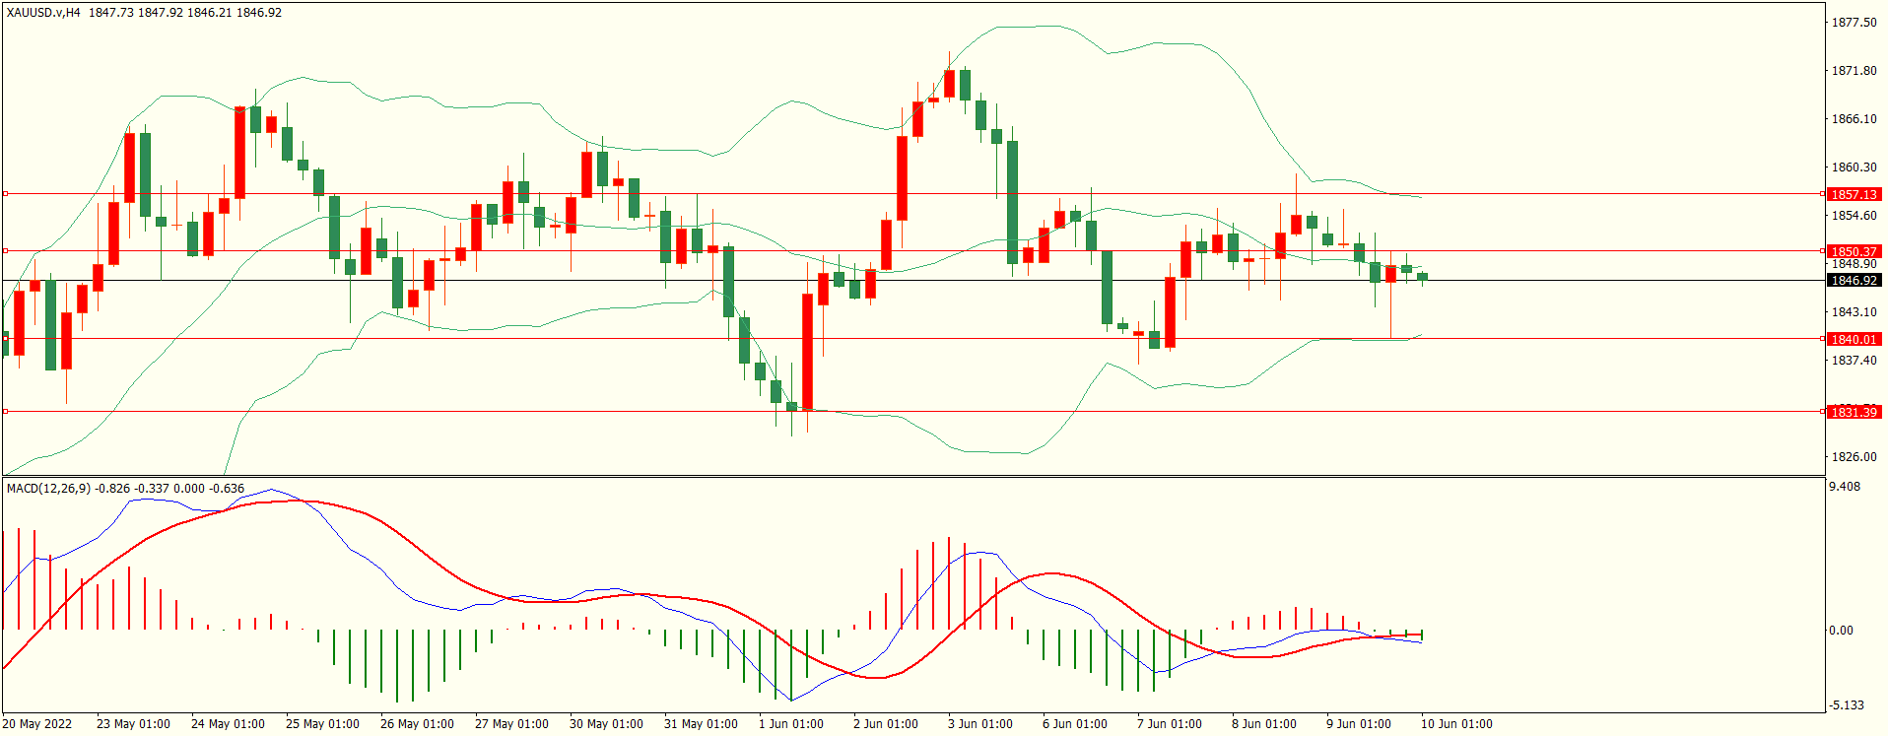Click the 1866.10 price scale value
The height and width of the screenshot is (736, 1888).
(1854, 119)
